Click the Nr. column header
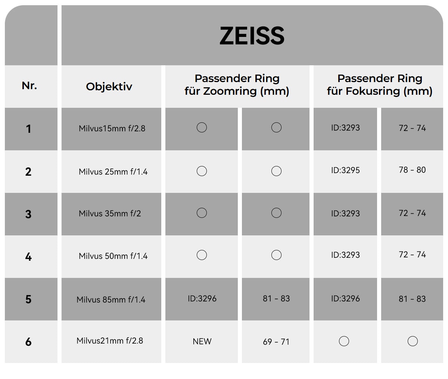448x379 pixels. click(x=29, y=85)
